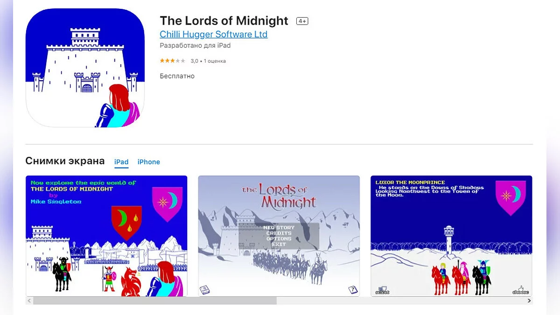This screenshot has width=560, height=315.
Task: Click The Lords of Midnight app icon
Action: pos(85,68)
